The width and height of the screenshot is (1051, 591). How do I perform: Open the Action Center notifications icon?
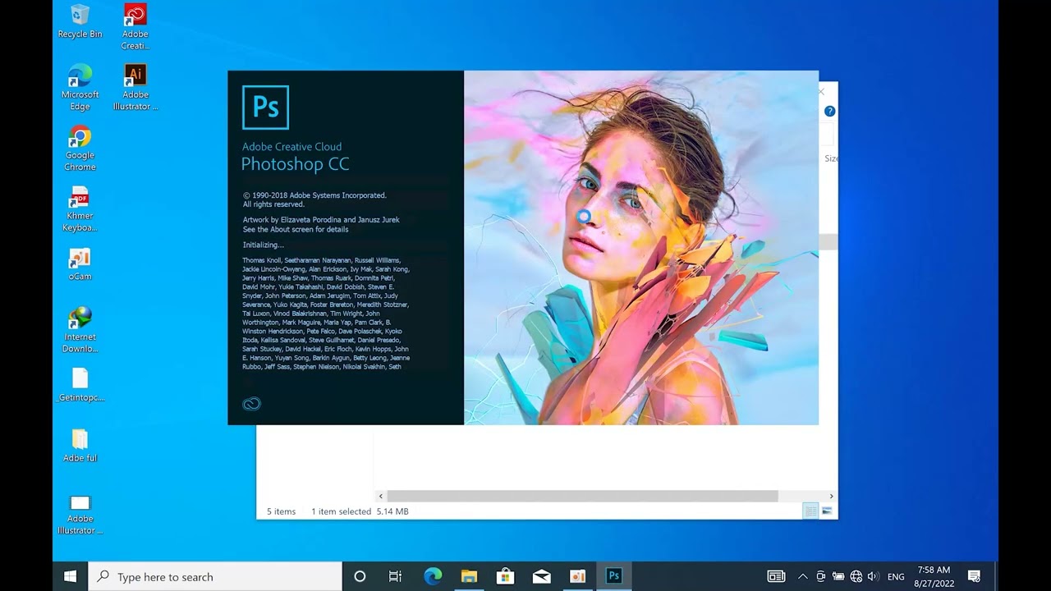click(x=974, y=576)
